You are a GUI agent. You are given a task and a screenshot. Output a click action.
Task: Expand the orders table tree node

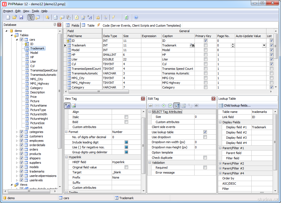[x=17, y=149]
